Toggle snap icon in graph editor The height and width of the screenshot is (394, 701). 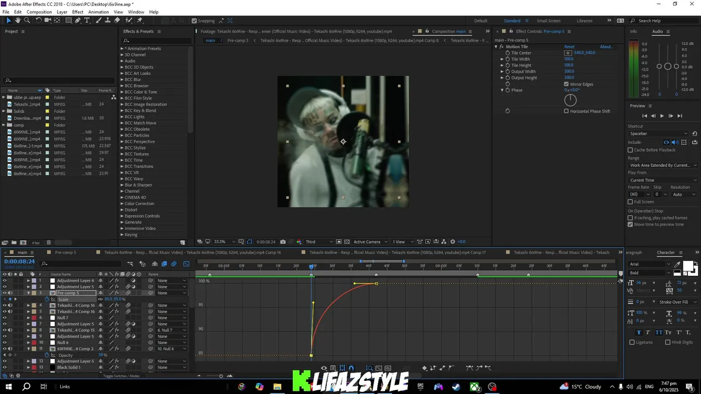pyautogui.click(x=351, y=368)
